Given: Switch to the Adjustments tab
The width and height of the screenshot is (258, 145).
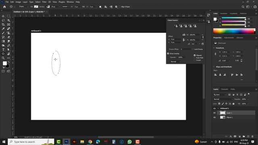Looking at the screenshot, I should [x=229, y=37].
